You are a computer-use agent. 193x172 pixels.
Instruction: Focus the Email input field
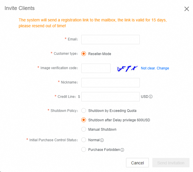pos(110,39)
